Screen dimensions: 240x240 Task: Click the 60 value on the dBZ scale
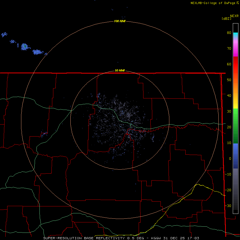click(229, 64)
